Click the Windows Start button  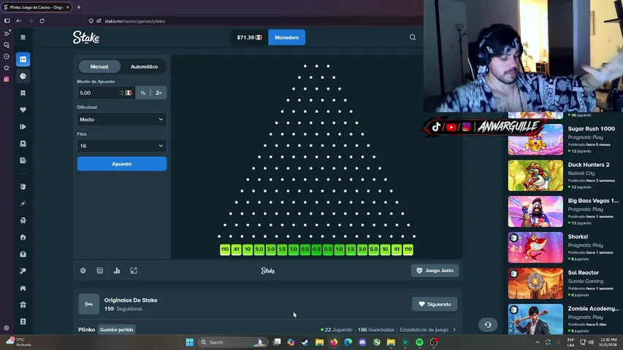tap(189, 342)
